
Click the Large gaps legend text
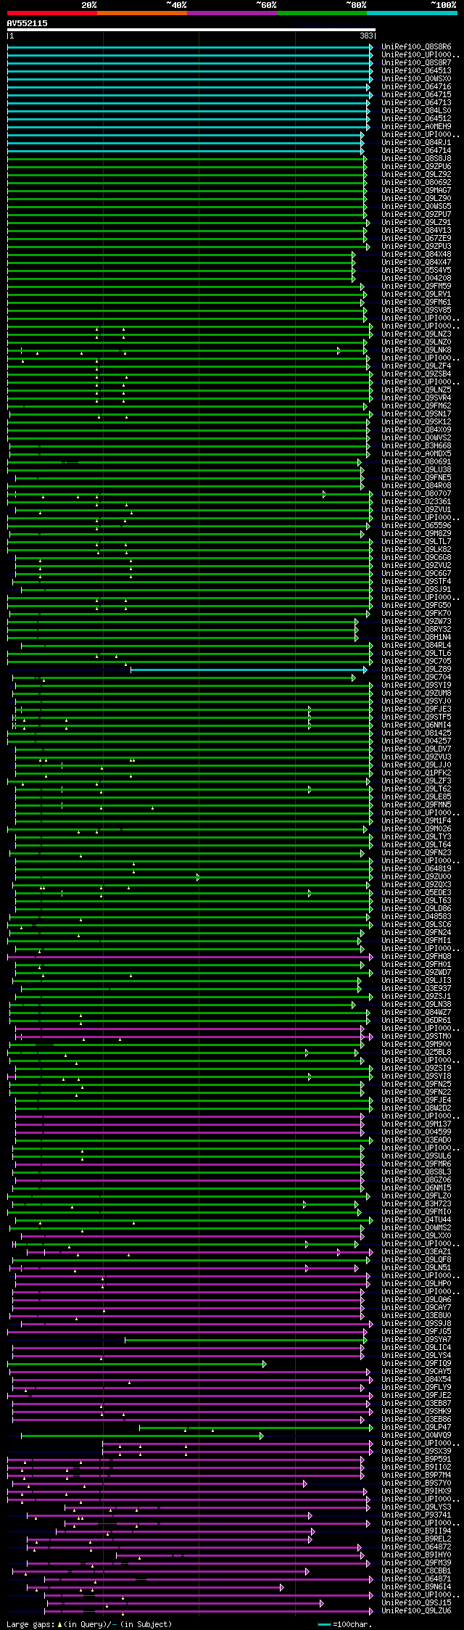(x=90, y=1624)
